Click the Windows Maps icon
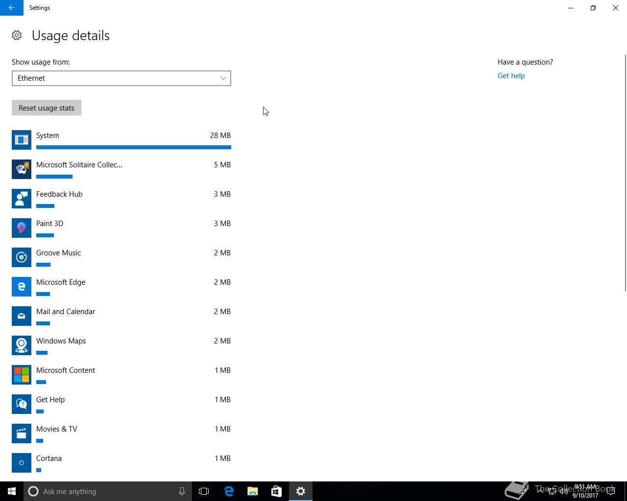Viewport: 627px width, 501px height. [x=22, y=345]
